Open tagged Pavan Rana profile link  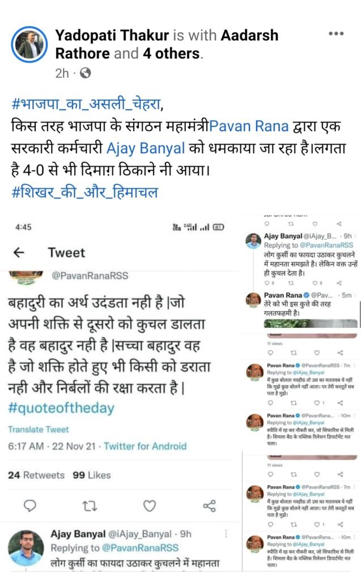249,127
